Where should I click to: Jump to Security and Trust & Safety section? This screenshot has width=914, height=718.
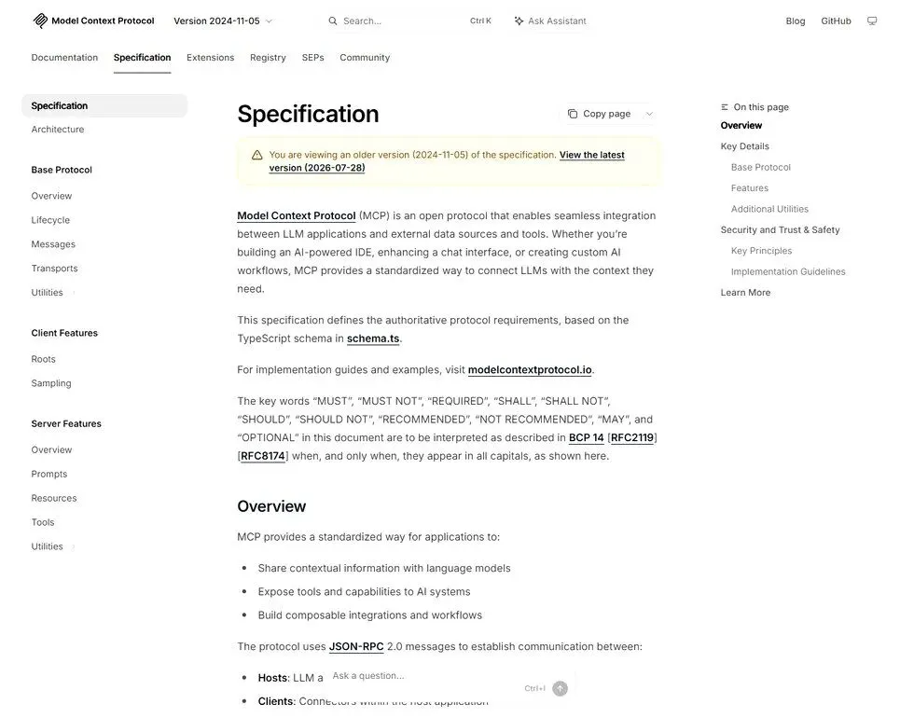780,229
